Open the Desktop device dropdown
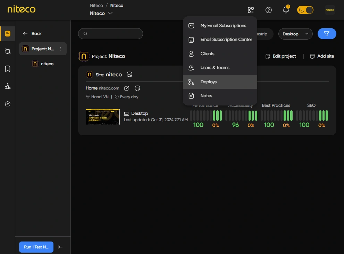The width and height of the screenshot is (344, 254). pyautogui.click(x=295, y=34)
